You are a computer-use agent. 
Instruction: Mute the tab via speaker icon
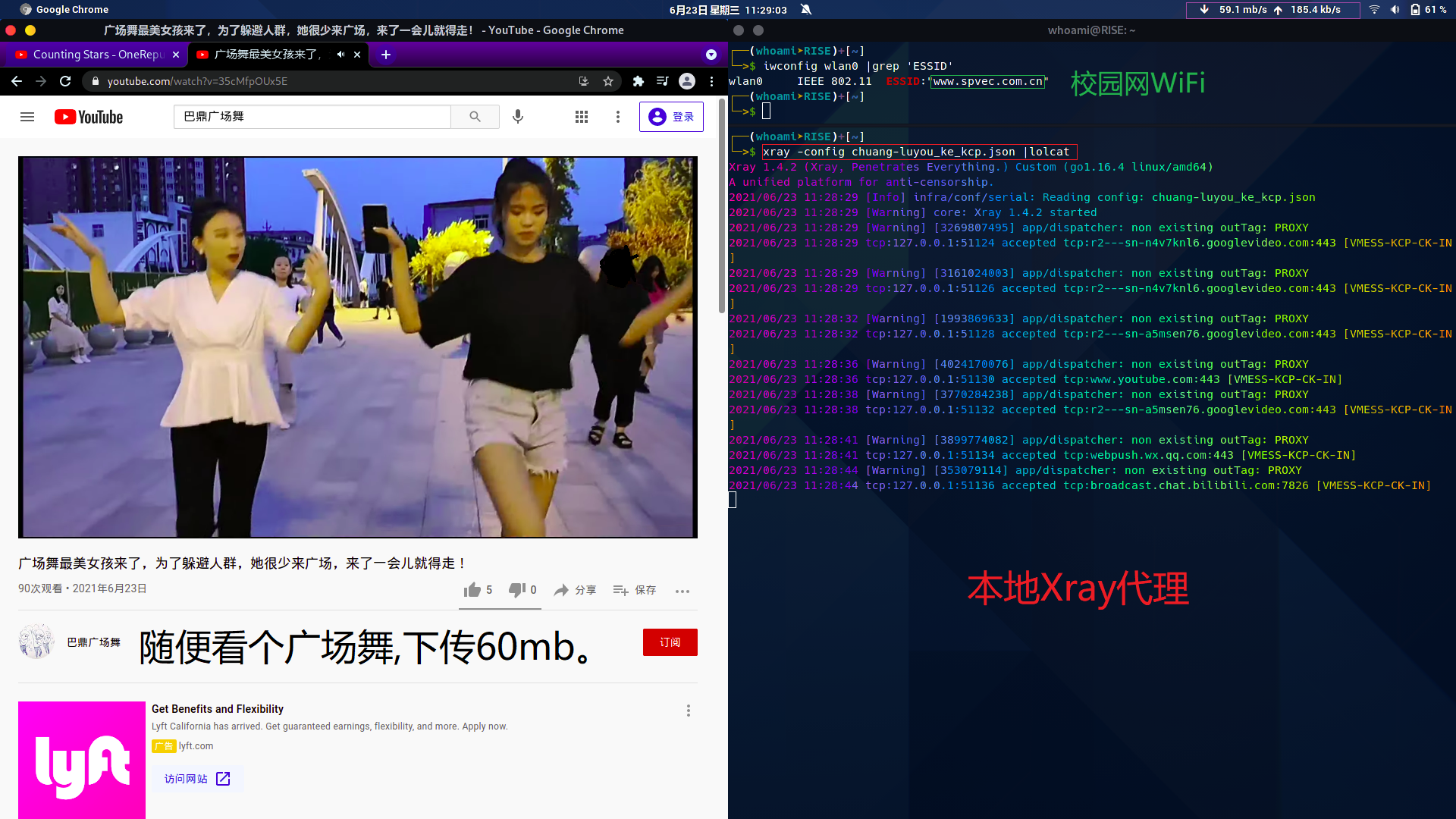click(340, 55)
